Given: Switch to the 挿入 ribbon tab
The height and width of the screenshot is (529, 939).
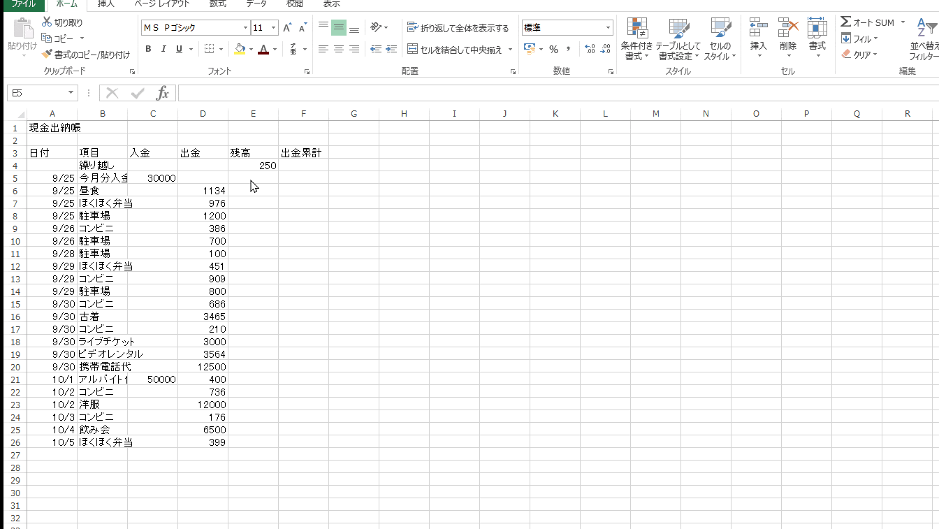Looking at the screenshot, I should tap(106, 3).
